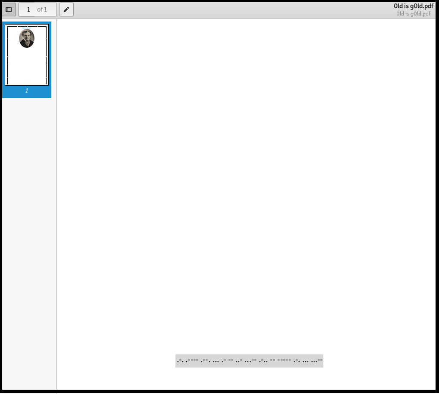Click the page number input field

[x=28, y=9]
